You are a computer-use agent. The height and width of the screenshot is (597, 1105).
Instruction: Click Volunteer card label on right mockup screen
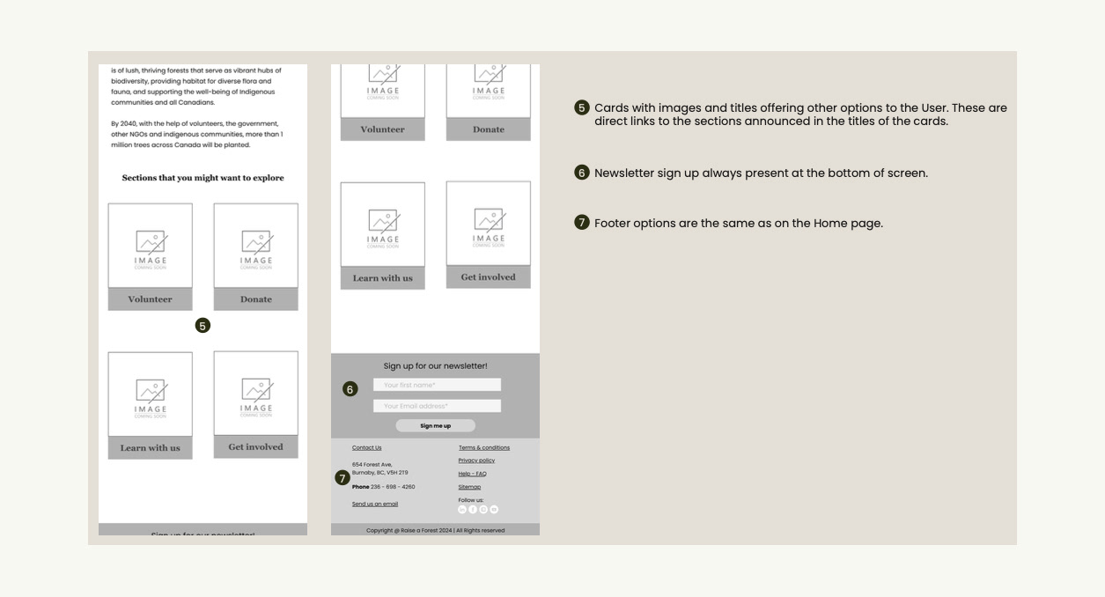tap(382, 129)
